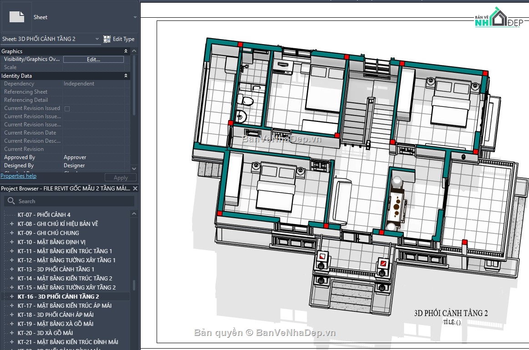
Task: Click the Edit Type icon
Action: click(x=107, y=39)
